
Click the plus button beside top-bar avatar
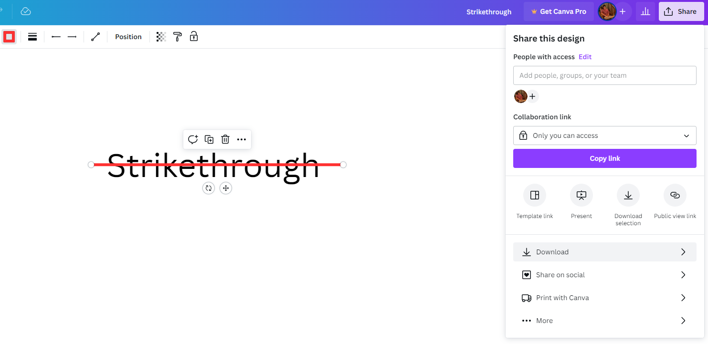623,11
